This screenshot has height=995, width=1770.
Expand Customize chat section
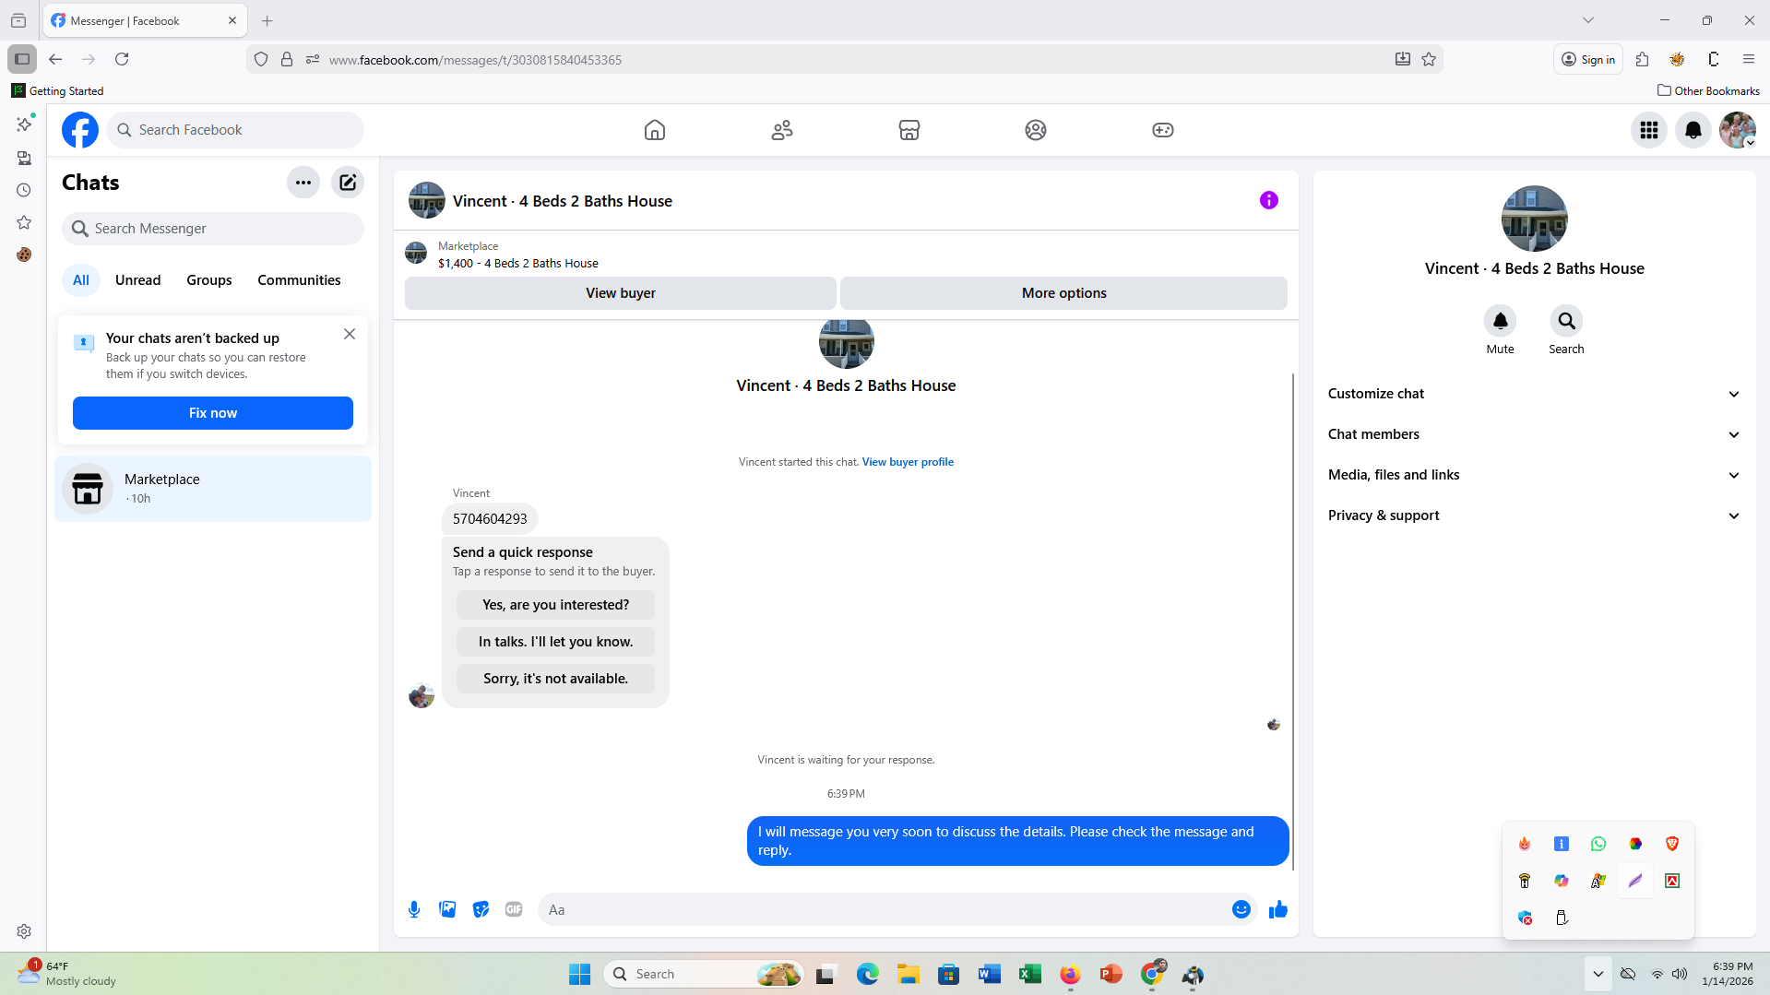[1534, 394]
